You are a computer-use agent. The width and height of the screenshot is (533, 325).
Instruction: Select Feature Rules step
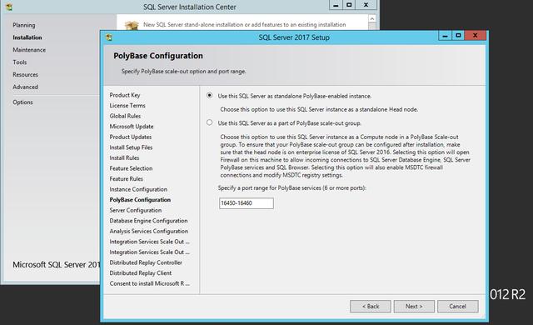126,179
